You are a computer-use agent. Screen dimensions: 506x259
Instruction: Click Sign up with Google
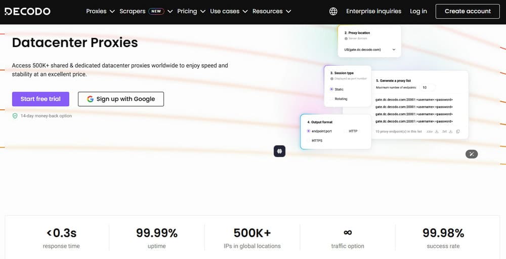pos(121,99)
